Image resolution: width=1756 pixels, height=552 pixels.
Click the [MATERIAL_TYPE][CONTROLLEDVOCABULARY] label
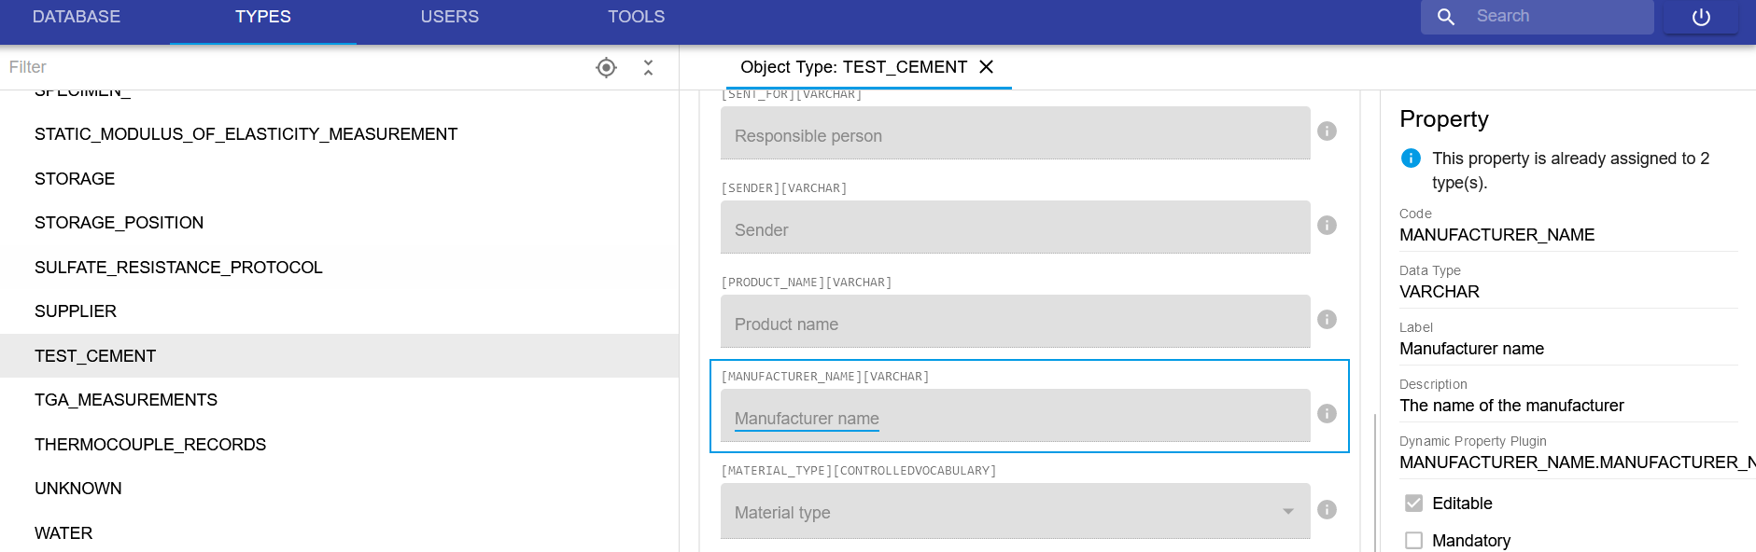click(859, 471)
